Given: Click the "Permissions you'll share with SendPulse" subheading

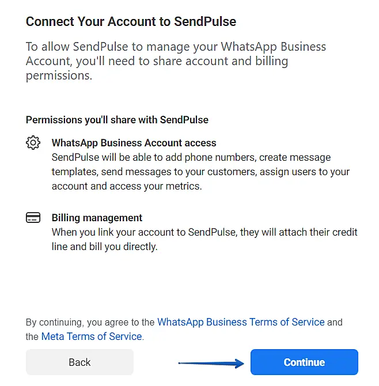Looking at the screenshot, I should (x=117, y=120).
